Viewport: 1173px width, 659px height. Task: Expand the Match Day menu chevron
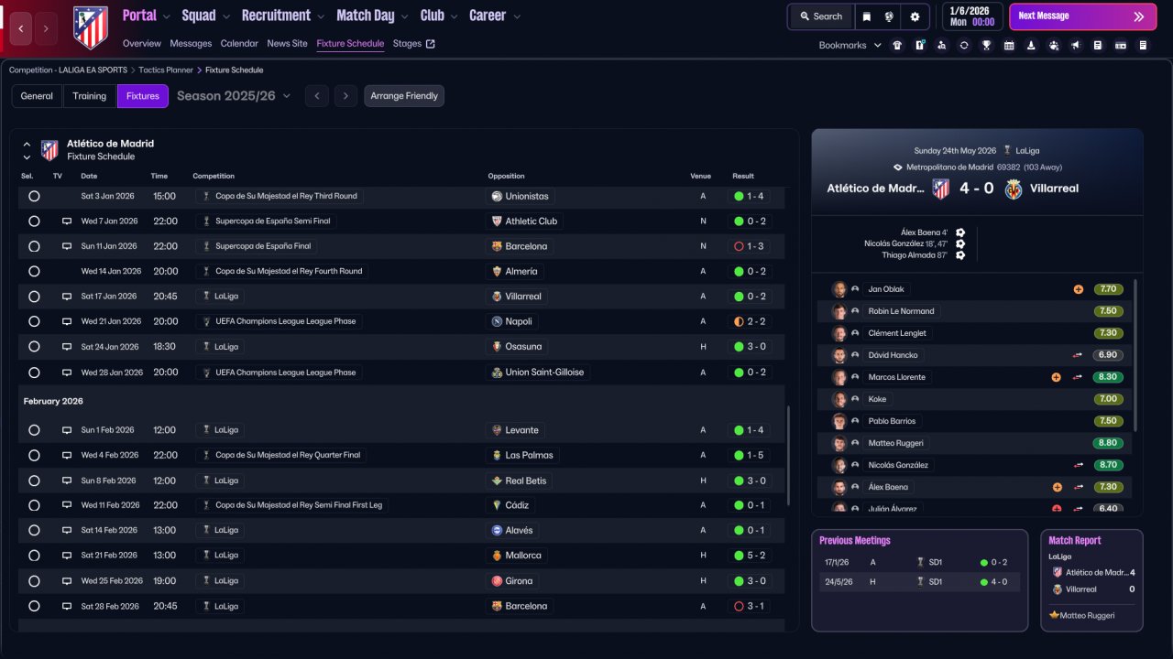coord(404,16)
